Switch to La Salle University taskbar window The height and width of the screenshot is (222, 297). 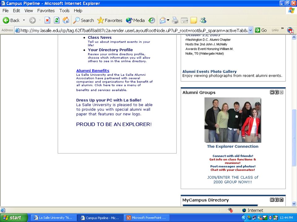pos(53,218)
